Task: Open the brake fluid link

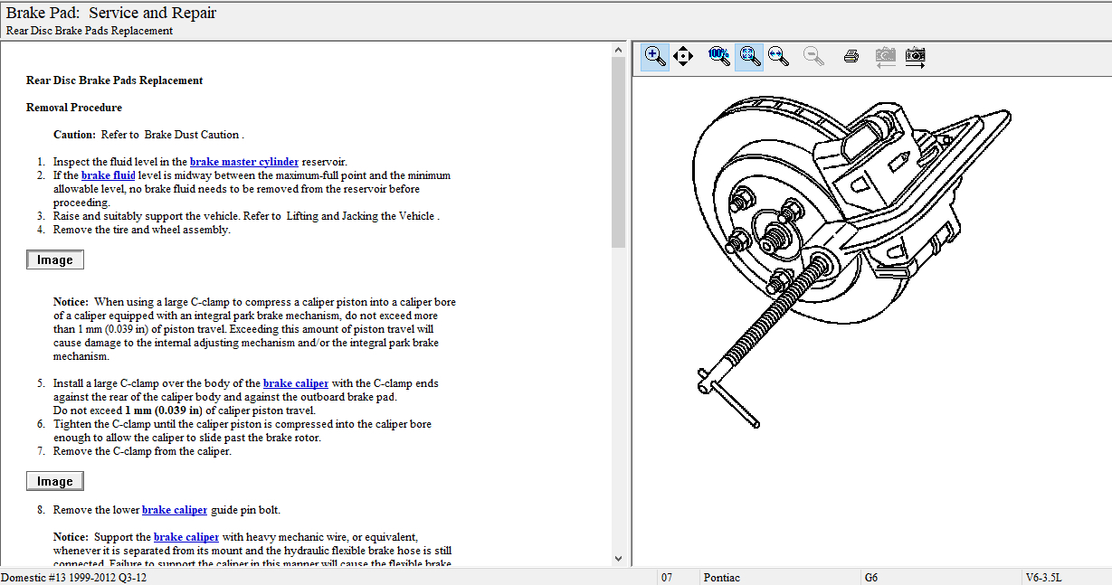Action: point(108,175)
